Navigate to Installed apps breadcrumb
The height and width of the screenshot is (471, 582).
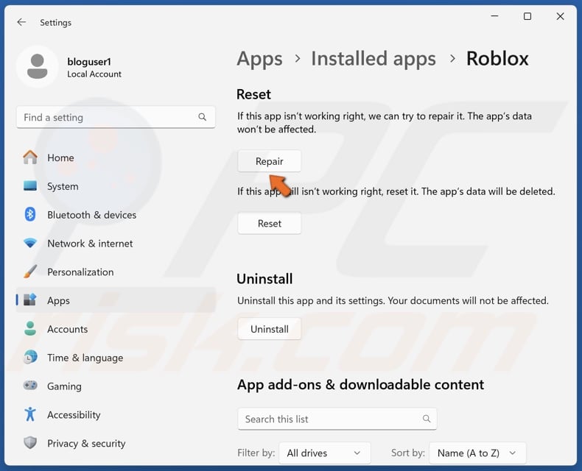click(x=373, y=59)
